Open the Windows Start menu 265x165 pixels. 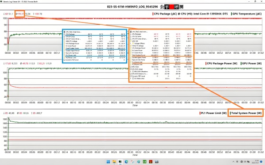[108, 162]
